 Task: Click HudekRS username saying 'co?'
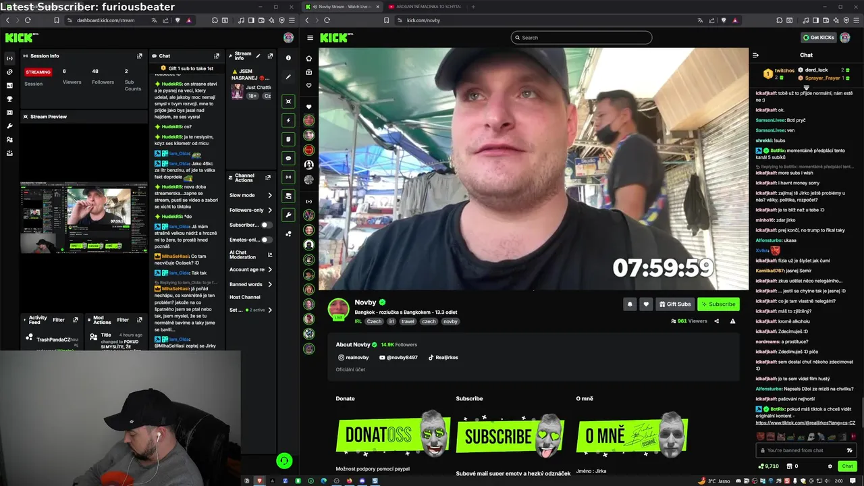[171, 127]
